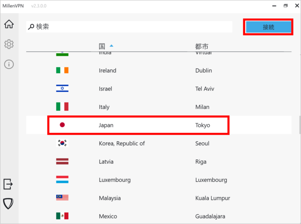Click the Israel flag icon
301x224 pixels.
click(x=62, y=89)
